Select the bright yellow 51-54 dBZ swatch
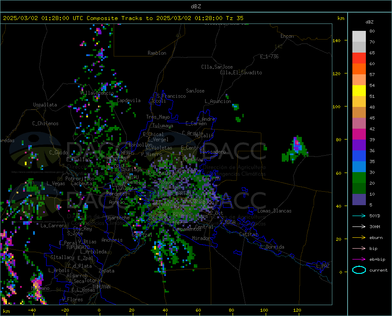The height and width of the screenshot is (316, 392). pyautogui.click(x=359, y=91)
